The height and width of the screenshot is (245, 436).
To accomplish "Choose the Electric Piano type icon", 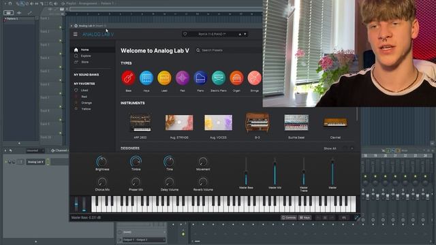I will pos(219,78).
